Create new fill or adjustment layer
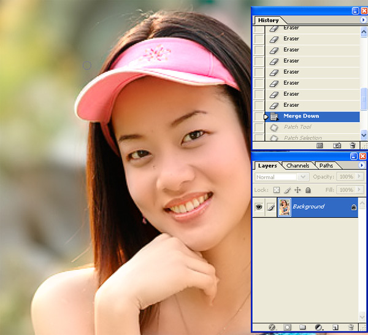This screenshot has width=368, height=335. pyautogui.click(x=319, y=327)
